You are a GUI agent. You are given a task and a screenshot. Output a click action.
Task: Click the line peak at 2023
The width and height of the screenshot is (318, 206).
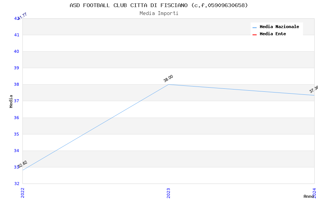(x=168, y=84)
